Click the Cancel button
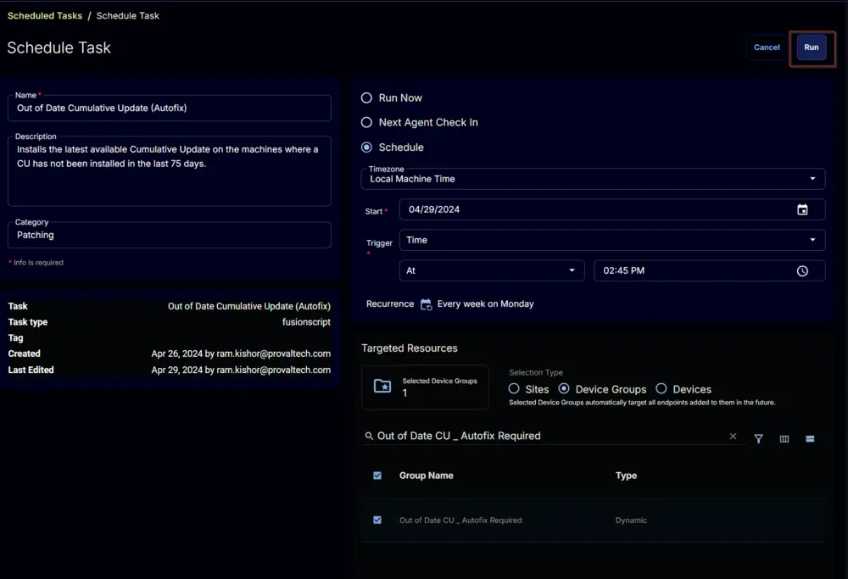 tap(767, 47)
